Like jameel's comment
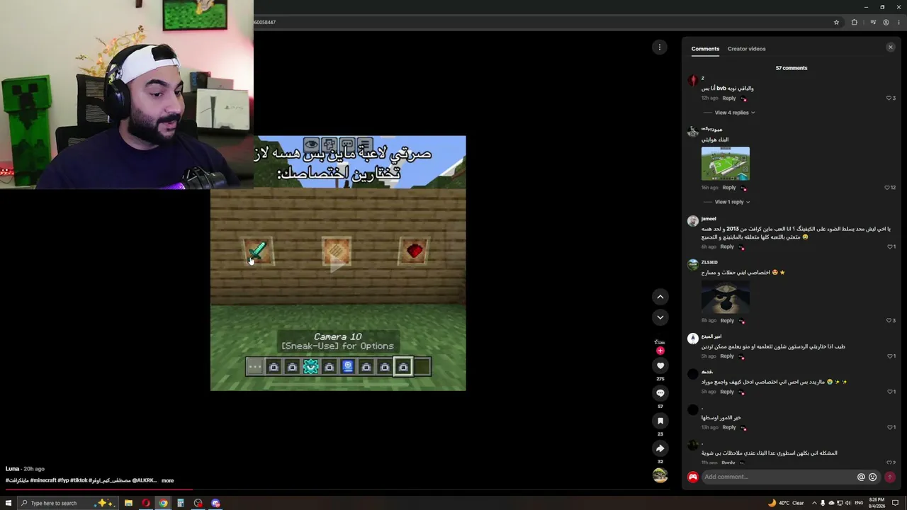The height and width of the screenshot is (510, 907). click(x=889, y=246)
